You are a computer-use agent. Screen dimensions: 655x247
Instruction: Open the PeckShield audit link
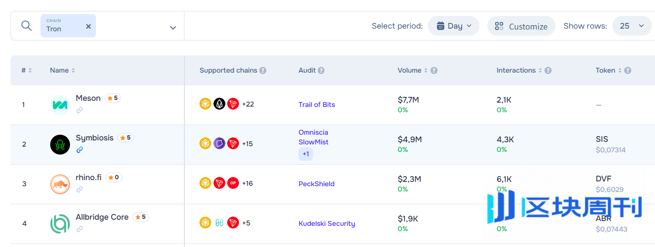(x=316, y=184)
